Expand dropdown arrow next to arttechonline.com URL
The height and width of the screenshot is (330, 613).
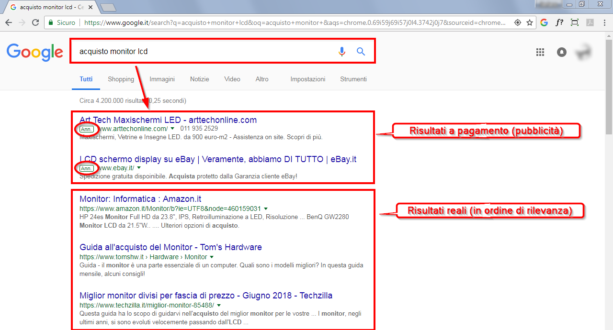pyautogui.click(x=172, y=129)
